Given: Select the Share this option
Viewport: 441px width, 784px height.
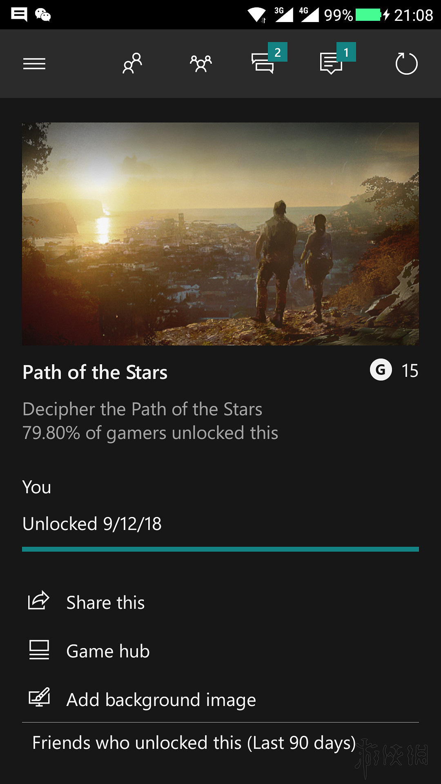Looking at the screenshot, I should click(x=105, y=603).
